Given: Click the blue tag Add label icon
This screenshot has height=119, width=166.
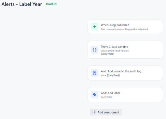Looking at the screenshot, I should click(x=94, y=95).
